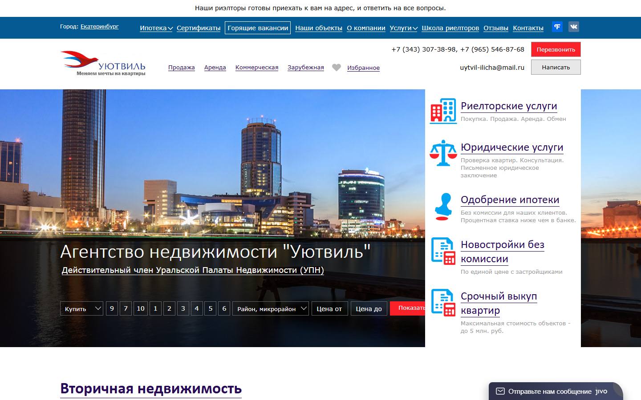Open the Аренда section link
Screen dimensions: 641x400
215,68
